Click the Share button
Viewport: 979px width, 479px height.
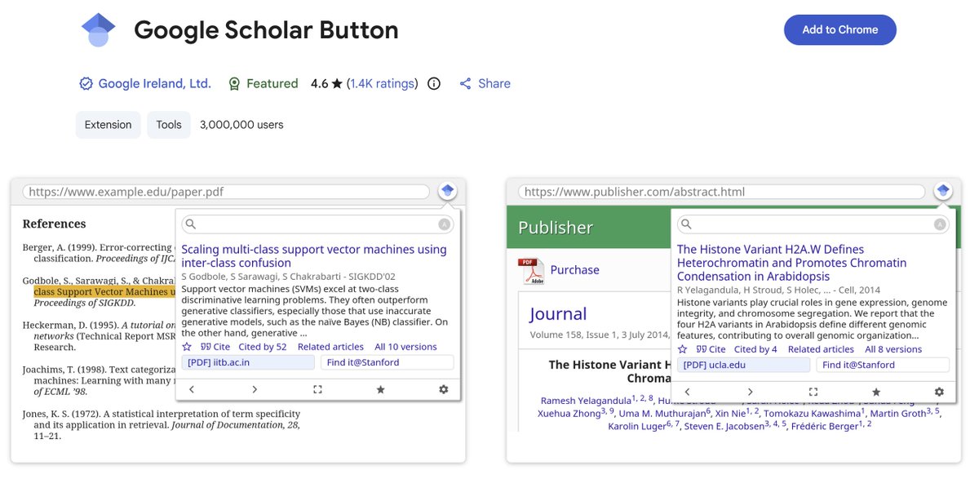pyautogui.click(x=485, y=83)
